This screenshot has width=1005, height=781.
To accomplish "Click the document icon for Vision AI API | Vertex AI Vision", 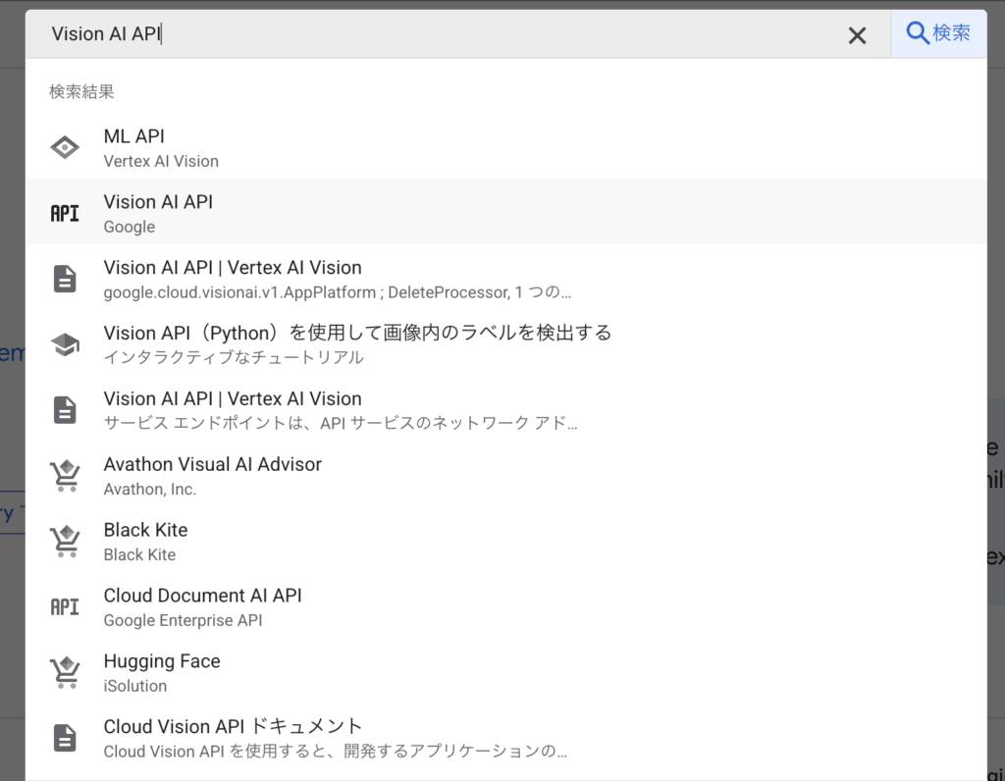I will pos(64,278).
